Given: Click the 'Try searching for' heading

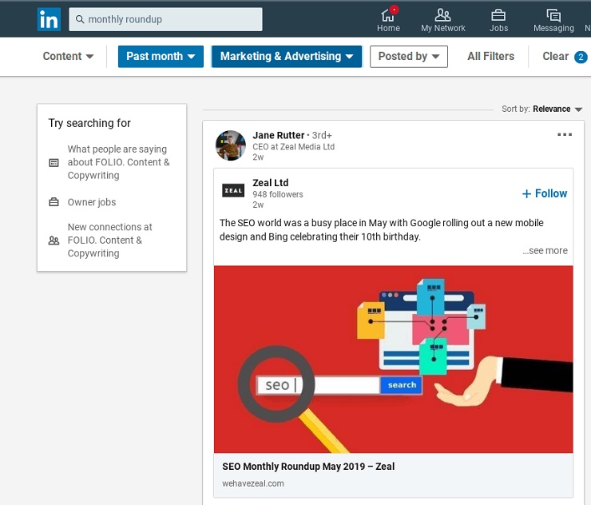Looking at the screenshot, I should coord(89,123).
